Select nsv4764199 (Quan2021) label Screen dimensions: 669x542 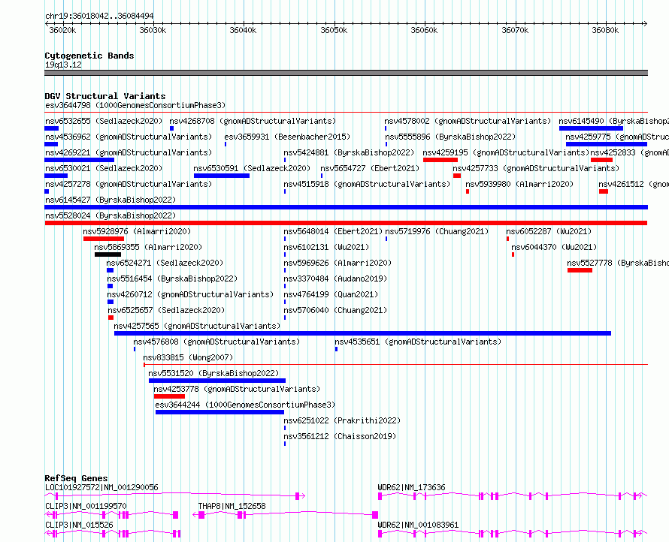[331, 294]
